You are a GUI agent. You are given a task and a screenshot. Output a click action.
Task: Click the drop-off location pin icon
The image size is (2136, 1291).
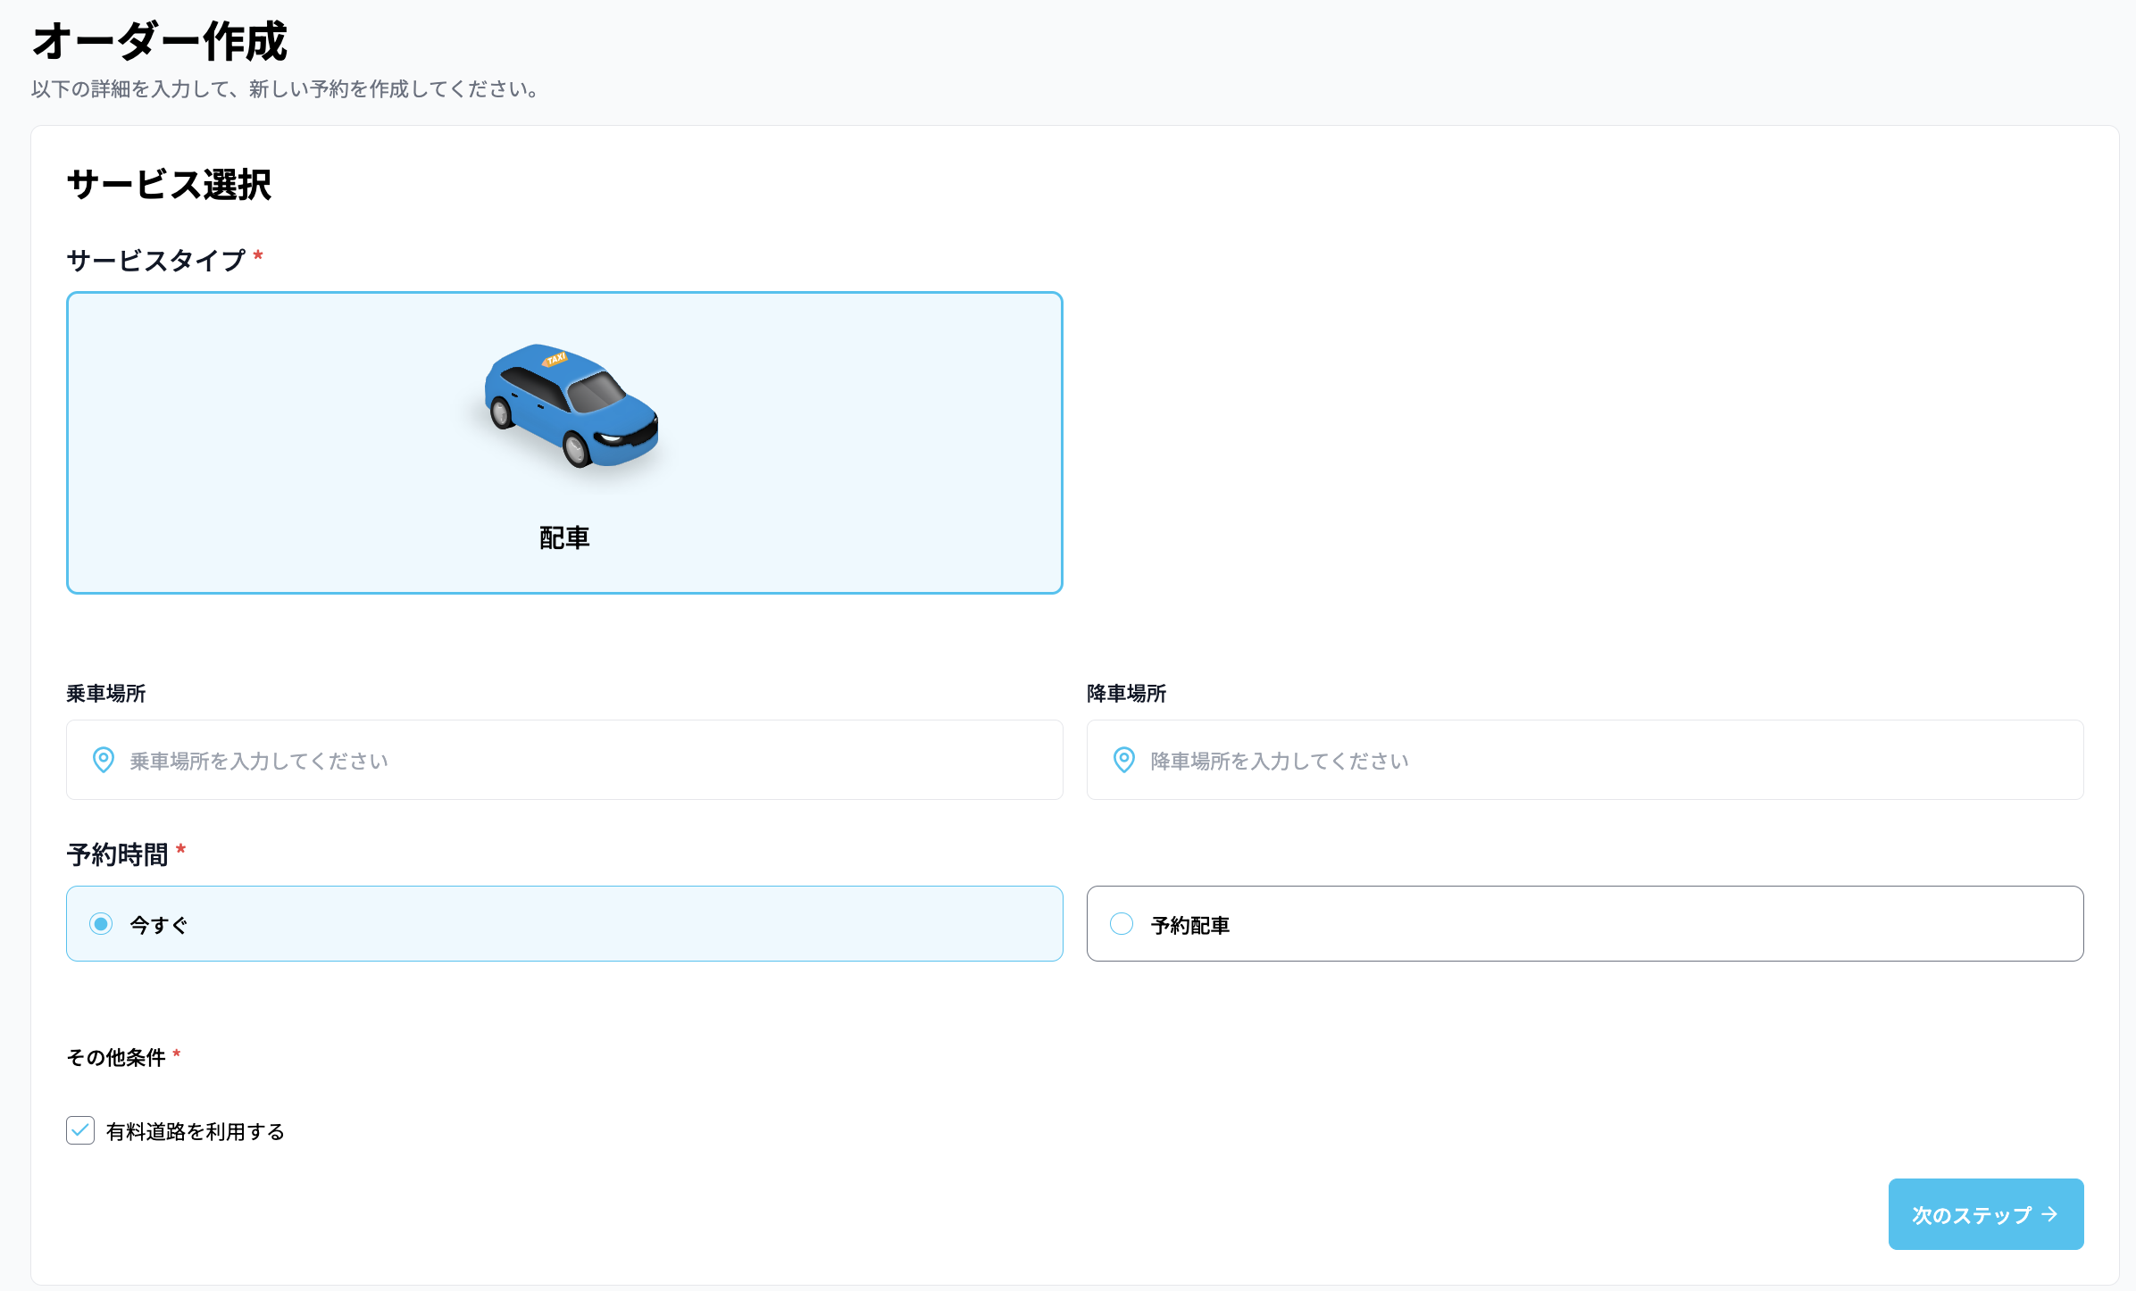1124,760
